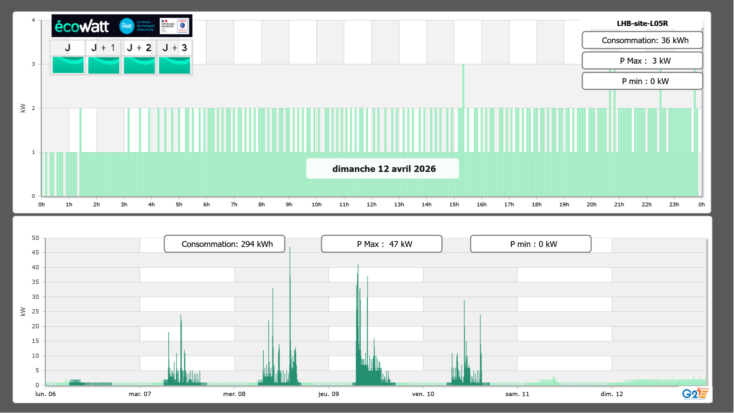Click the République Française ADEME badge
Viewport: 734px width, 413px height.
[174, 26]
